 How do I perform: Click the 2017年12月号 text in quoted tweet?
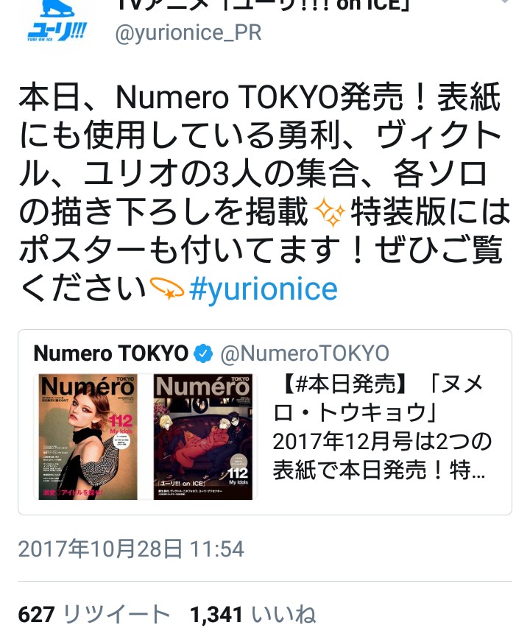[x=332, y=442]
